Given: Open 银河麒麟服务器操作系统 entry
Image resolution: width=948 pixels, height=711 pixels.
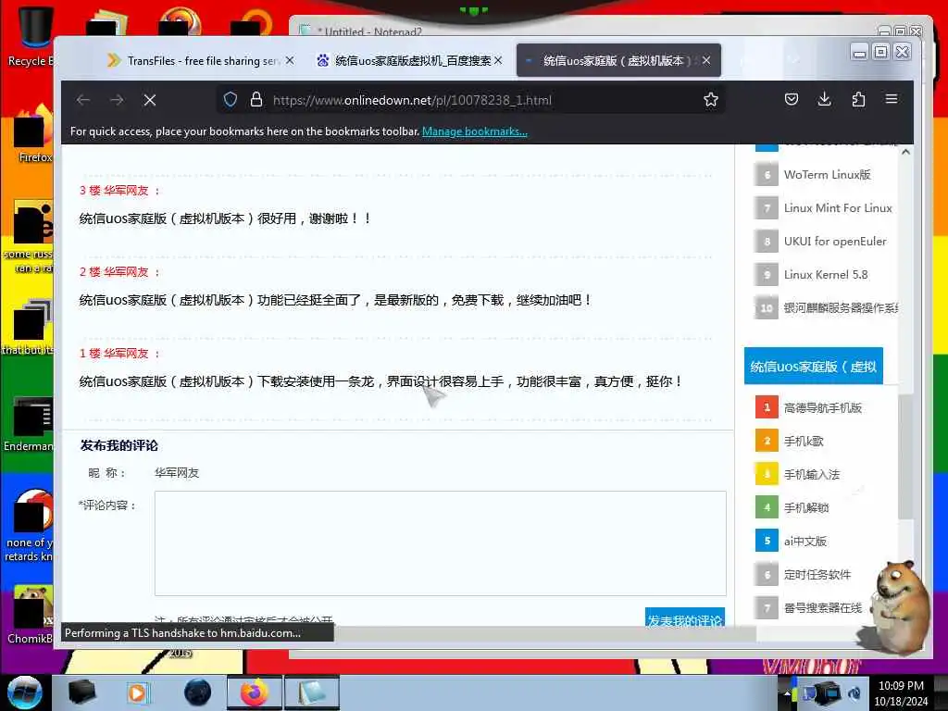Looking at the screenshot, I should pos(841,307).
